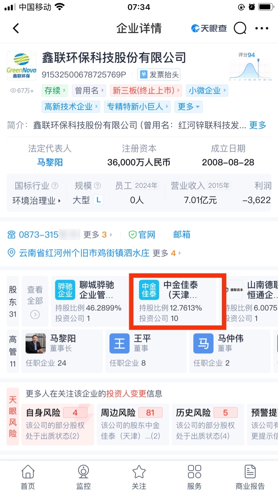Show more phone numbers (更多 3)

pos(98,235)
